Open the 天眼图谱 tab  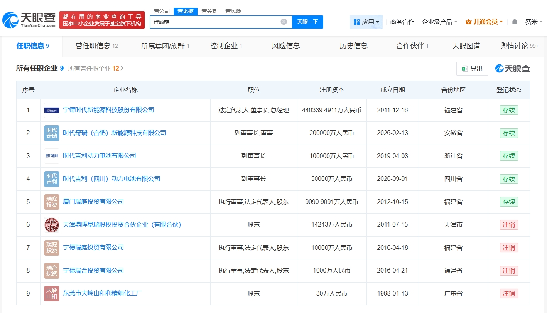[466, 46]
